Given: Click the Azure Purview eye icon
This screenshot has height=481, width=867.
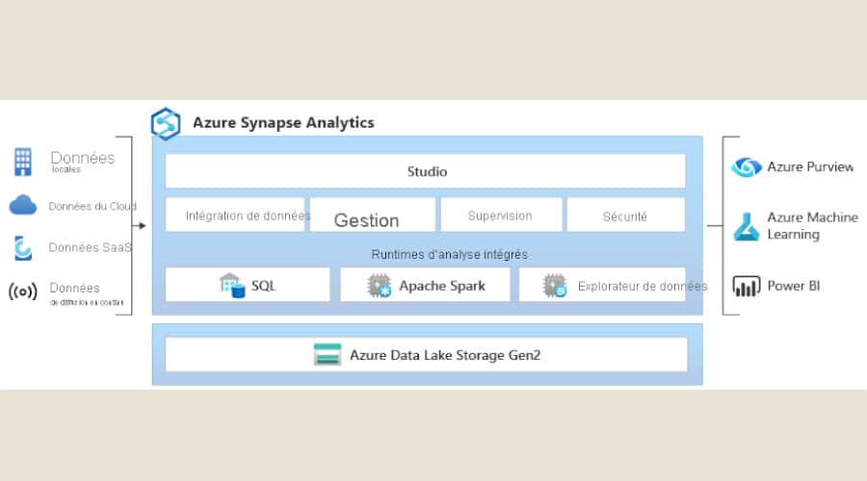Looking at the screenshot, I should pos(746,167).
